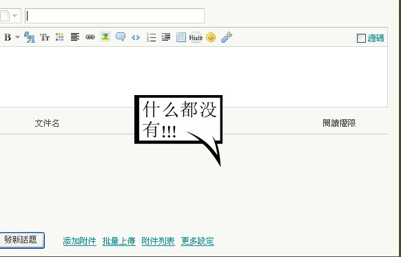401x257 pixels.
Task: Insert a code block via the angle brackets icon
Action: tap(136, 38)
